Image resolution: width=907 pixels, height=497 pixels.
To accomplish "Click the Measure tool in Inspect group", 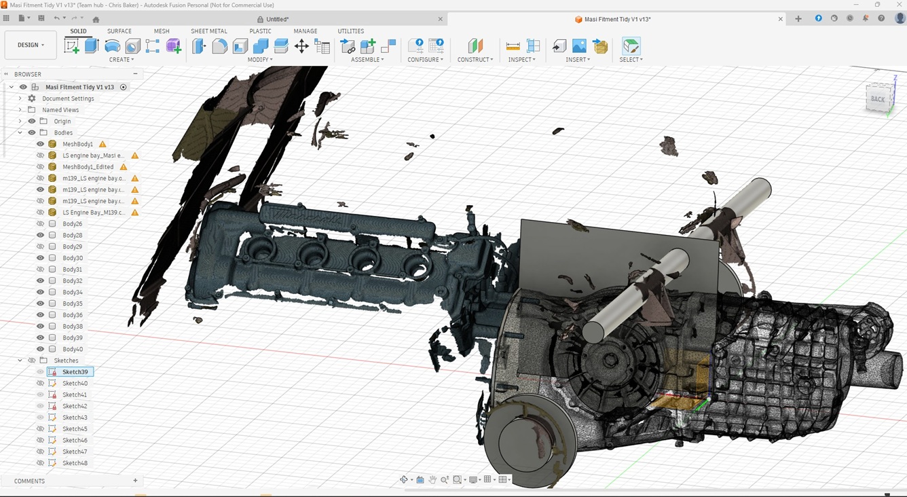I will pyautogui.click(x=513, y=46).
